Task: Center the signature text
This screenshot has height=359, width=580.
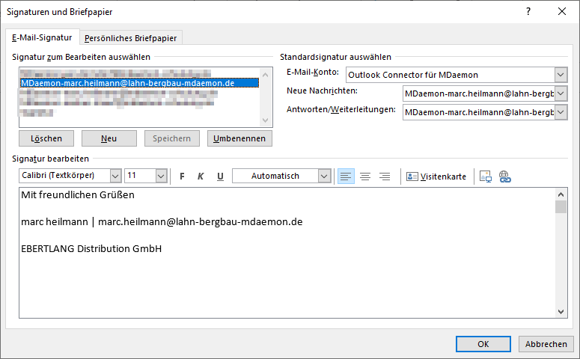Action: [365, 177]
